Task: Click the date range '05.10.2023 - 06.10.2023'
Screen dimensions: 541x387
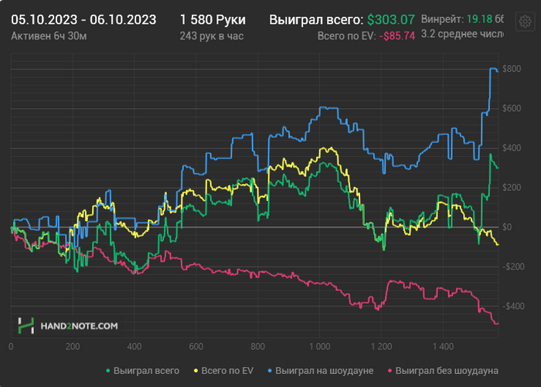Action: [x=83, y=19]
